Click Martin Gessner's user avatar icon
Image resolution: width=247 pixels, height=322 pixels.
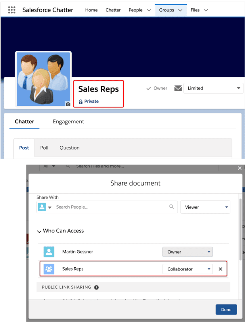[49, 252]
